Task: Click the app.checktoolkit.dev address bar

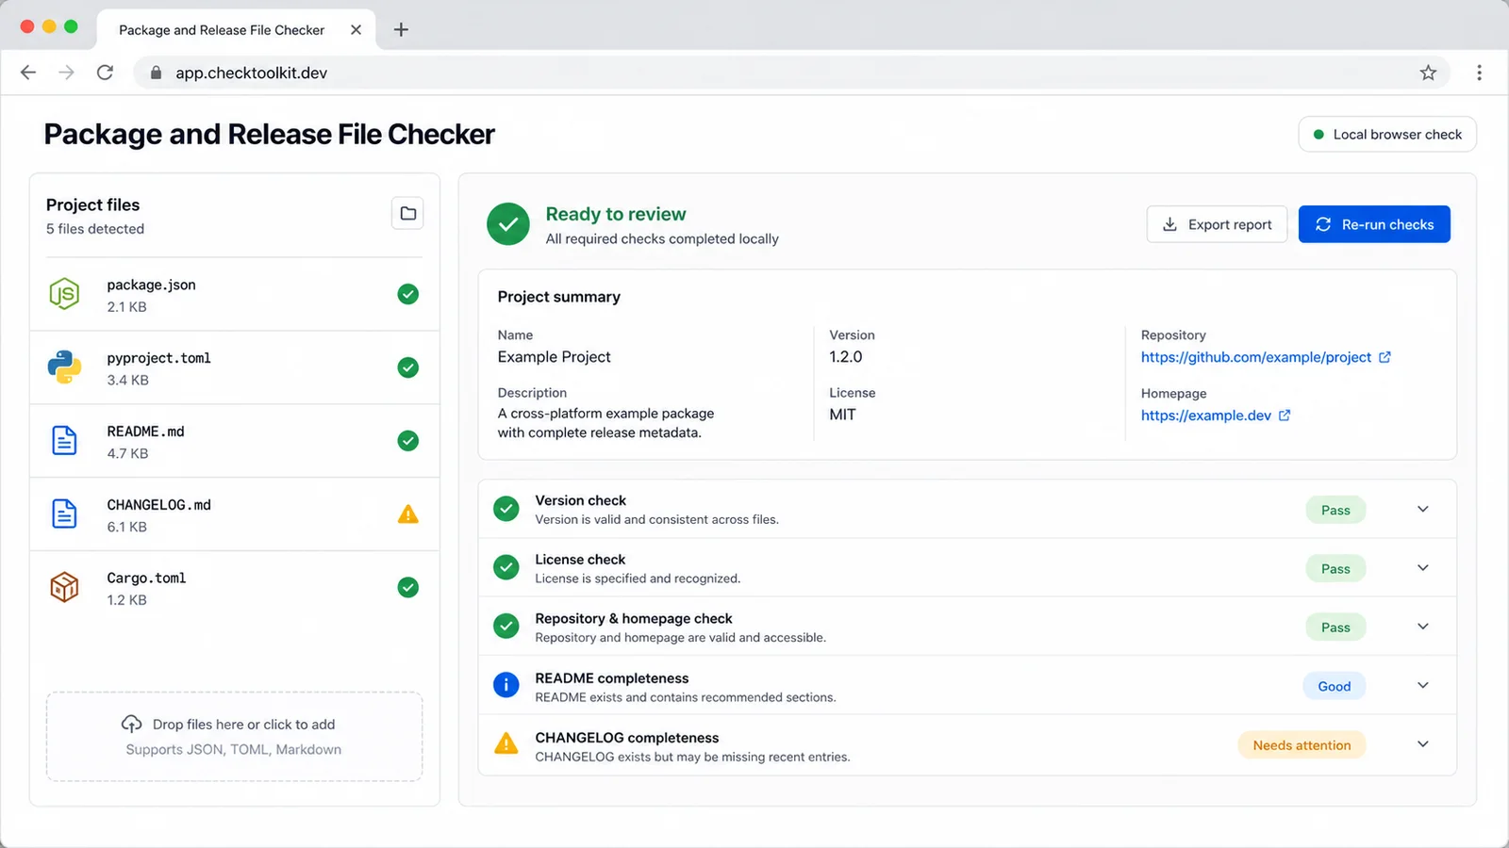Action: pyautogui.click(x=792, y=73)
